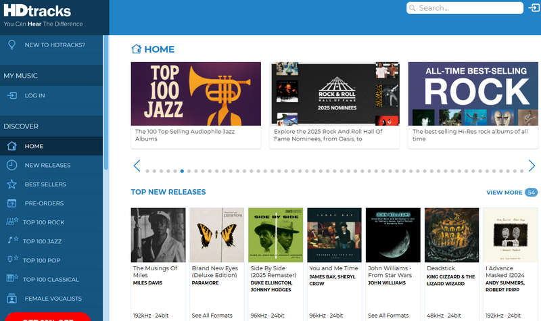
Task: Click artist name PARAMORE
Action: point(206,282)
